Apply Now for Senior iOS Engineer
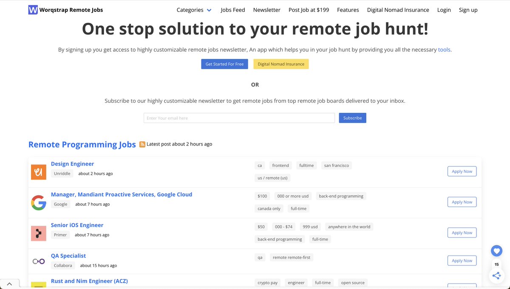510x289 pixels. pyautogui.click(x=462, y=233)
